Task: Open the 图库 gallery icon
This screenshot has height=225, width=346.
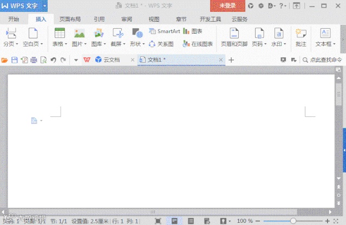Action: coord(99,34)
